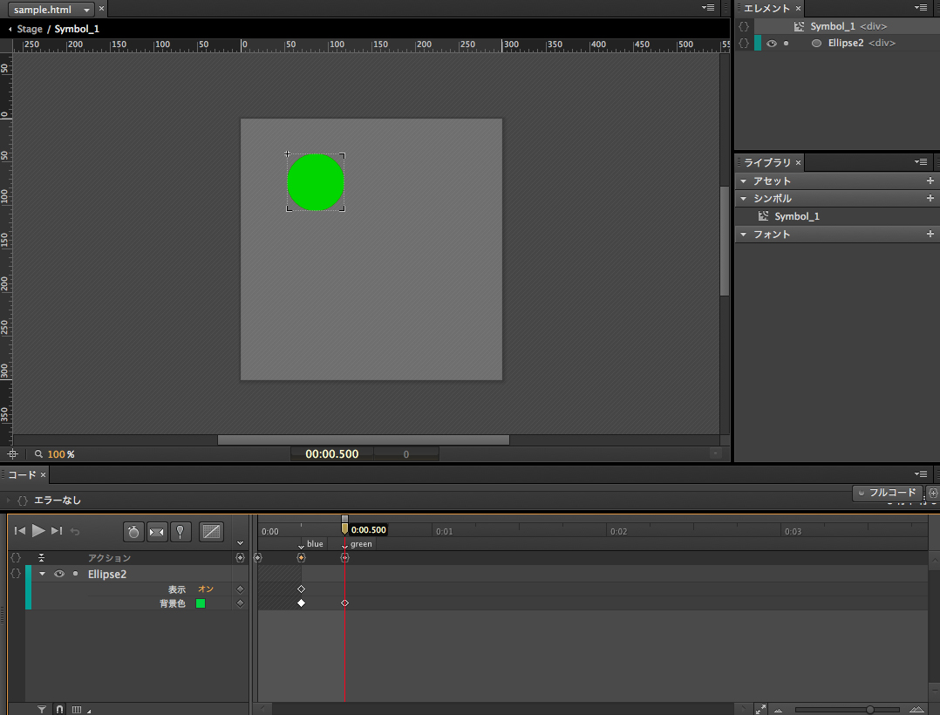Adjust the timeline zoom slider

[x=870, y=710]
